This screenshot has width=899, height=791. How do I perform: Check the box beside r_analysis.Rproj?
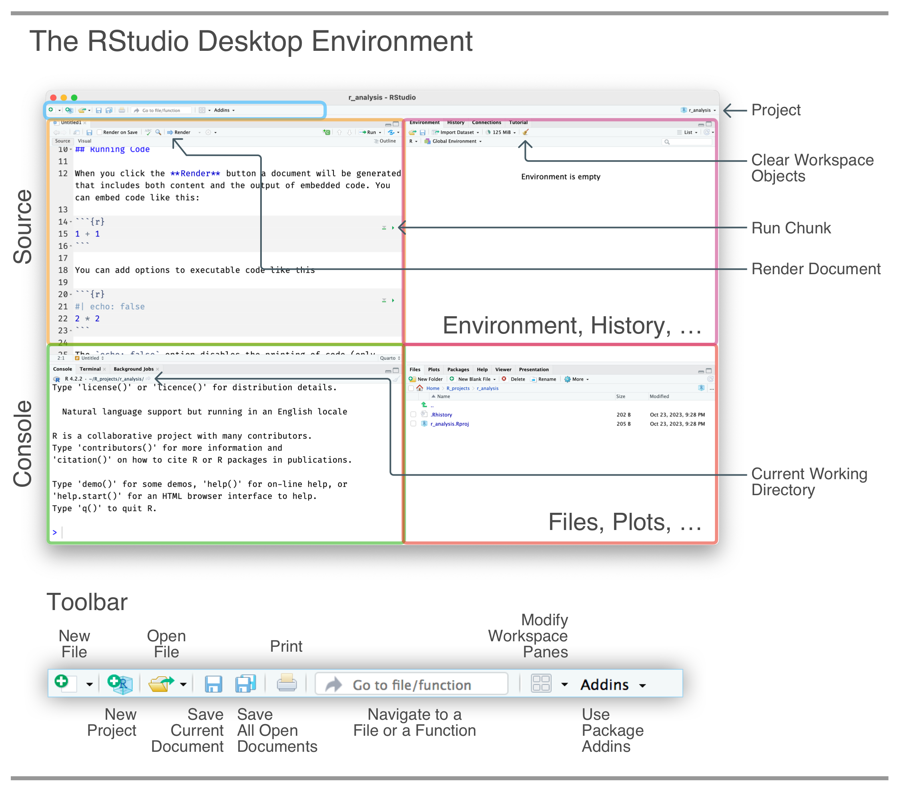(x=413, y=424)
